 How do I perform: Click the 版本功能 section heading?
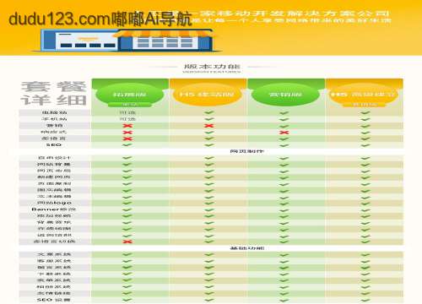212,67
